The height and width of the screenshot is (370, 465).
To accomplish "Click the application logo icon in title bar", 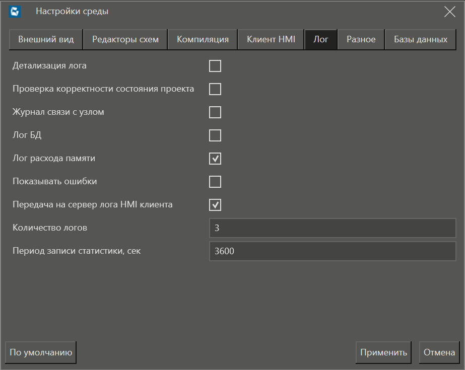I will coord(15,12).
